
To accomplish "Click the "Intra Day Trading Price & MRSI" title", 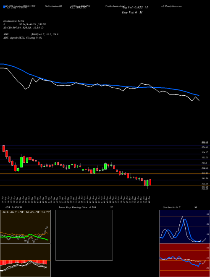I will point(86,207).
